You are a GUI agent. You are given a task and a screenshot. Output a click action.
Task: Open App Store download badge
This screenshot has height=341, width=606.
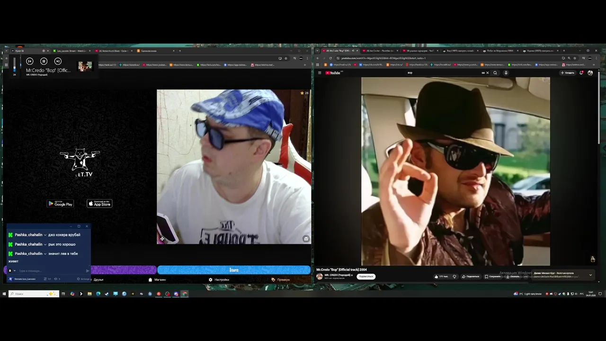coord(99,204)
